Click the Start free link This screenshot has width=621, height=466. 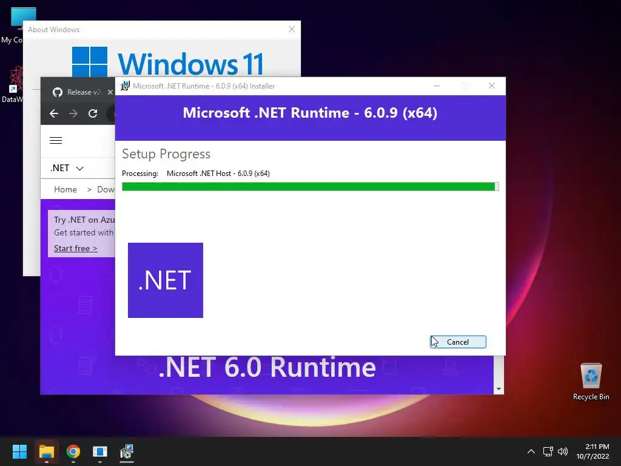click(76, 248)
